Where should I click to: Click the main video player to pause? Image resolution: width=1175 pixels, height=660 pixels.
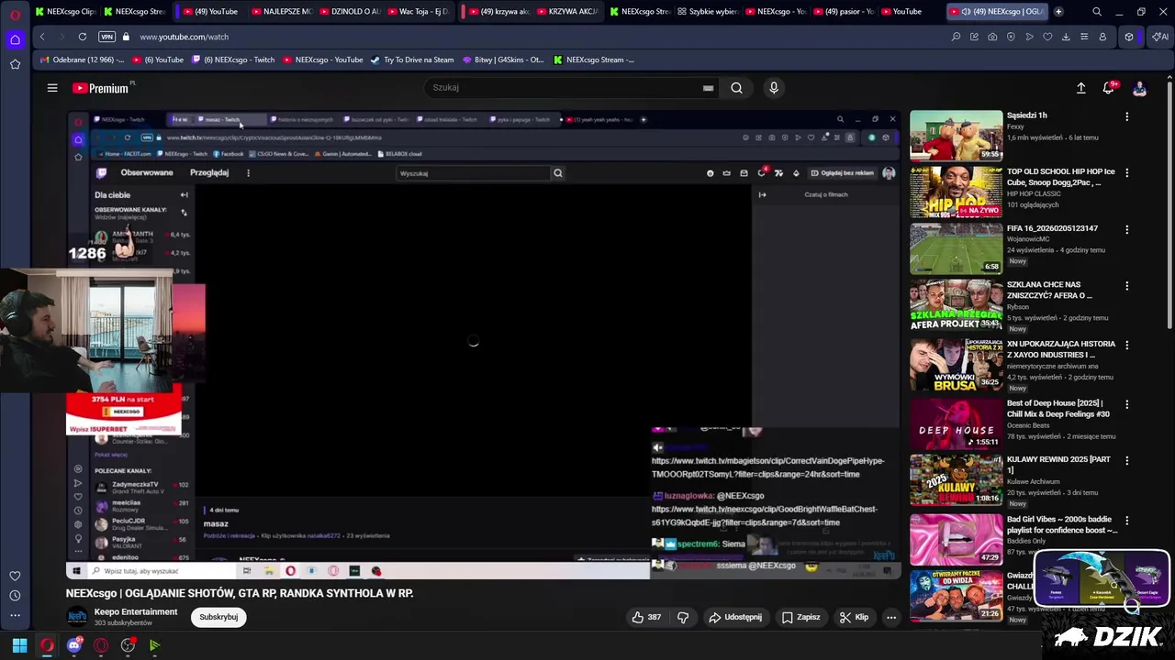pos(483,344)
